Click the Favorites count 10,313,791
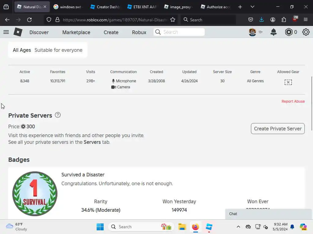313x234 pixels. tap(57, 81)
